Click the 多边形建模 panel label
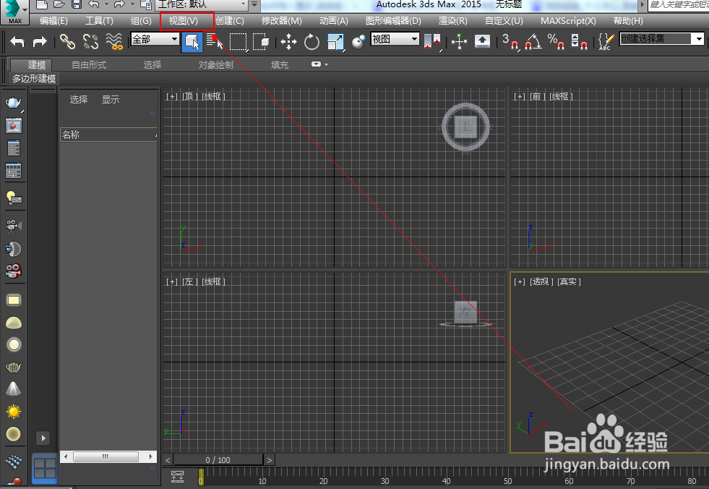The height and width of the screenshot is (489, 709). pos(34,79)
